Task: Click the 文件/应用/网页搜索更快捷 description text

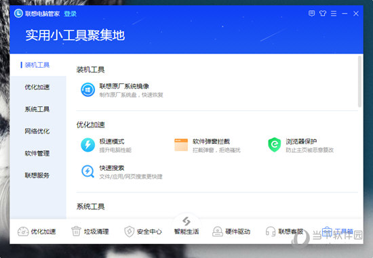Action: coord(131,177)
